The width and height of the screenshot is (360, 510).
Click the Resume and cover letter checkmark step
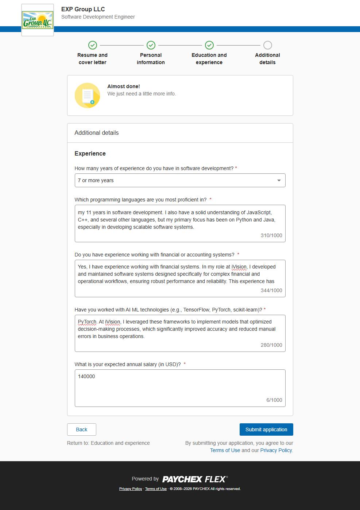93,45
